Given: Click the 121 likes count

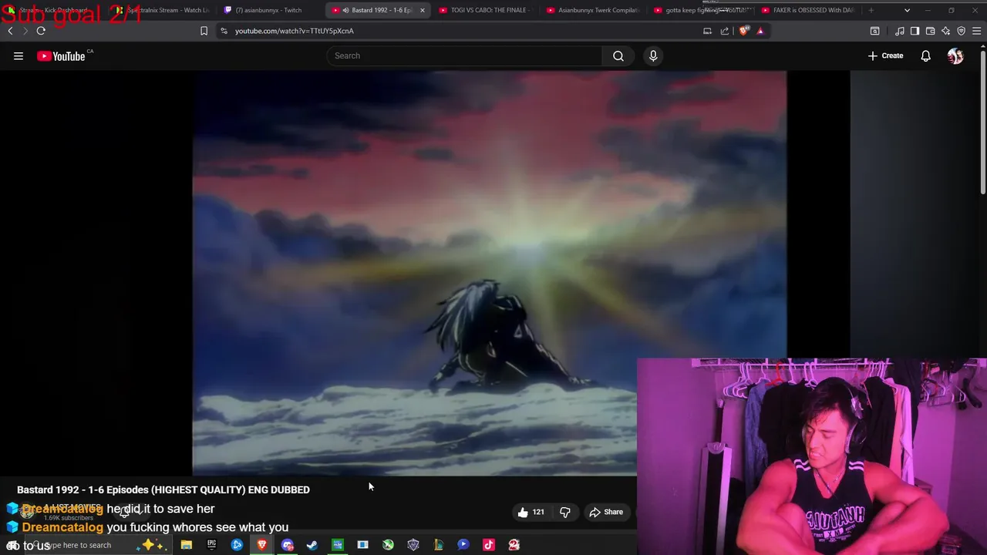Looking at the screenshot, I should [x=538, y=512].
